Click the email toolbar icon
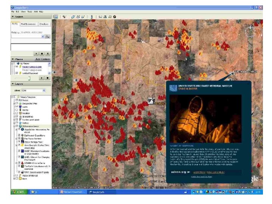 [x=100, y=17]
